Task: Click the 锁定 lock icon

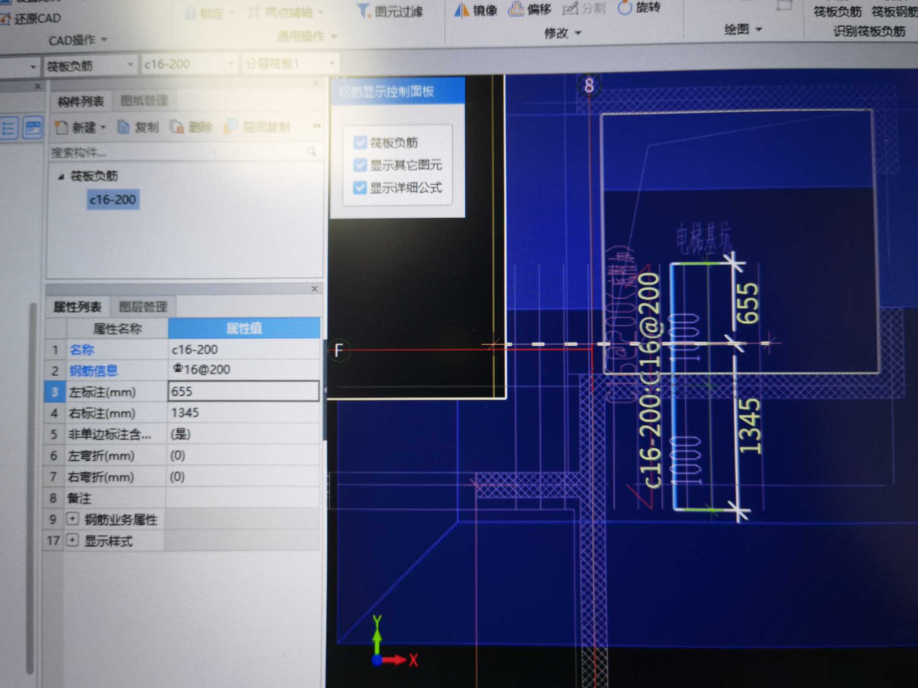Action: point(191,13)
